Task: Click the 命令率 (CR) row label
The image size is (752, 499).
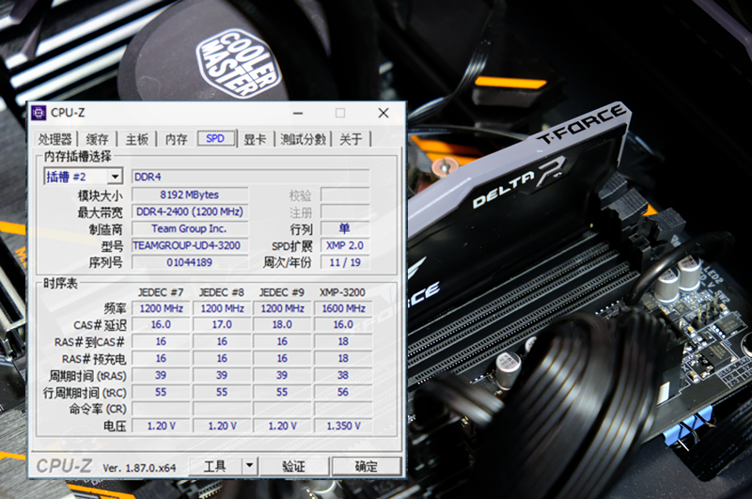Action: (98, 409)
